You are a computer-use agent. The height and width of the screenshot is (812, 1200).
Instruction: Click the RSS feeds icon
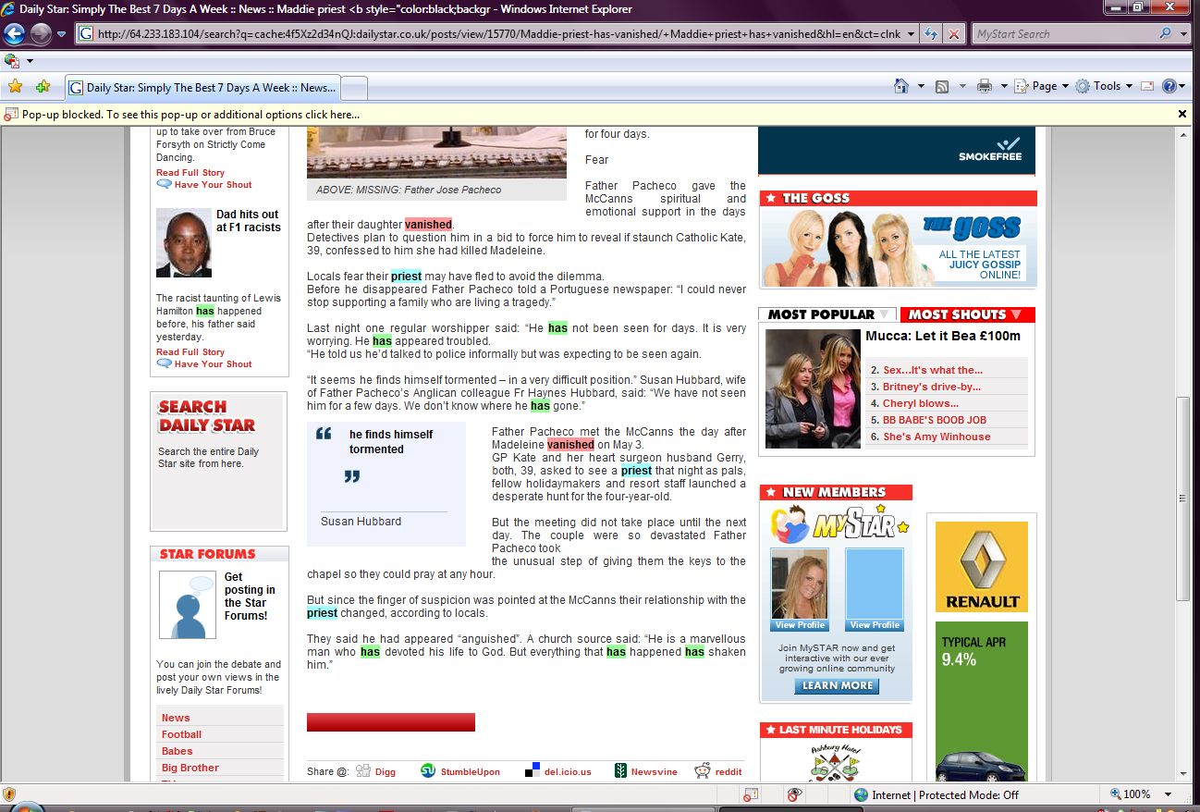[942, 86]
